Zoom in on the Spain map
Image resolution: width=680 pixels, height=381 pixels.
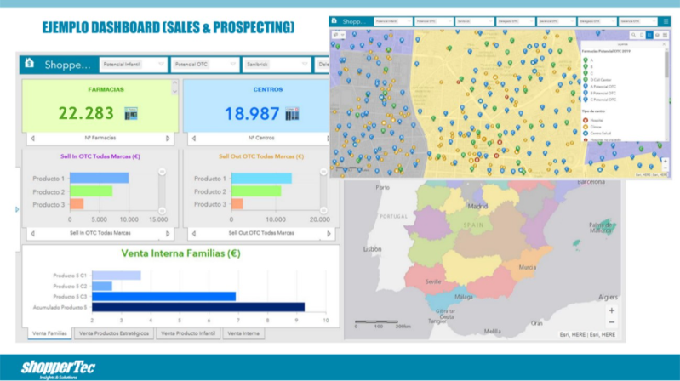click(610, 310)
